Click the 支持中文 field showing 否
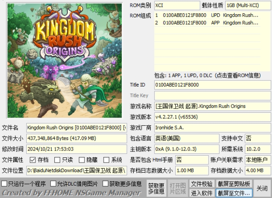Image resolution: width=272 pixels, height=198 pixels. 258,139
